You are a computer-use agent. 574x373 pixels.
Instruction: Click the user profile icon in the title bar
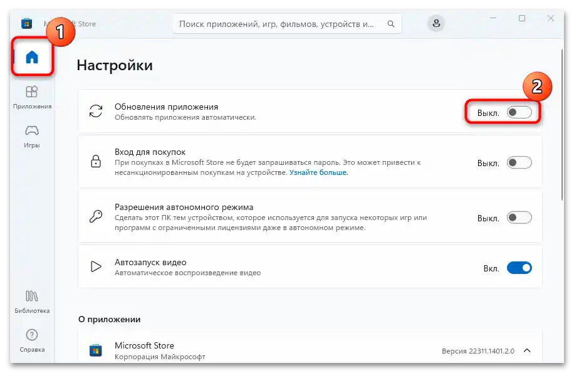pos(436,23)
